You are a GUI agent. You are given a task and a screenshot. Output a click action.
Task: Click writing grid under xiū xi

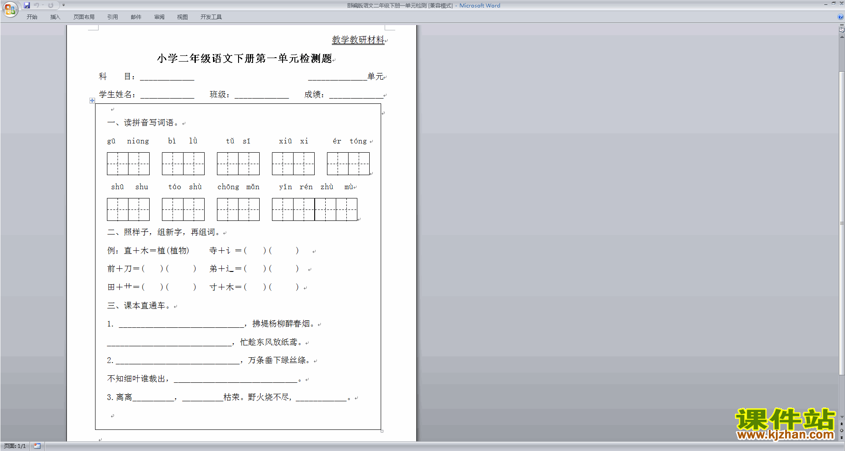[x=293, y=164]
